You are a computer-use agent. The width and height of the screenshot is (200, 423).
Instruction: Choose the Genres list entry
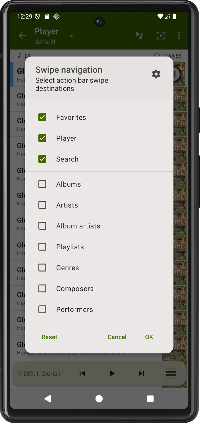[x=67, y=268]
